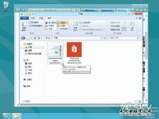Select Computer (计算机) in navigation pane
The image size is (159, 119).
[28, 80]
